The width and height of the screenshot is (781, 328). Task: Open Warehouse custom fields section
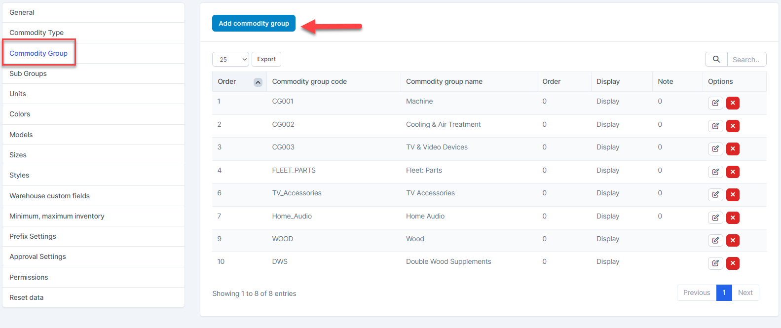[x=94, y=196]
